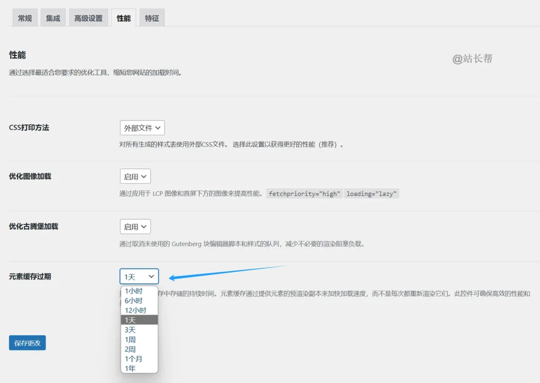Click the 保存更改 button
The width and height of the screenshot is (540, 383).
point(27,342)
